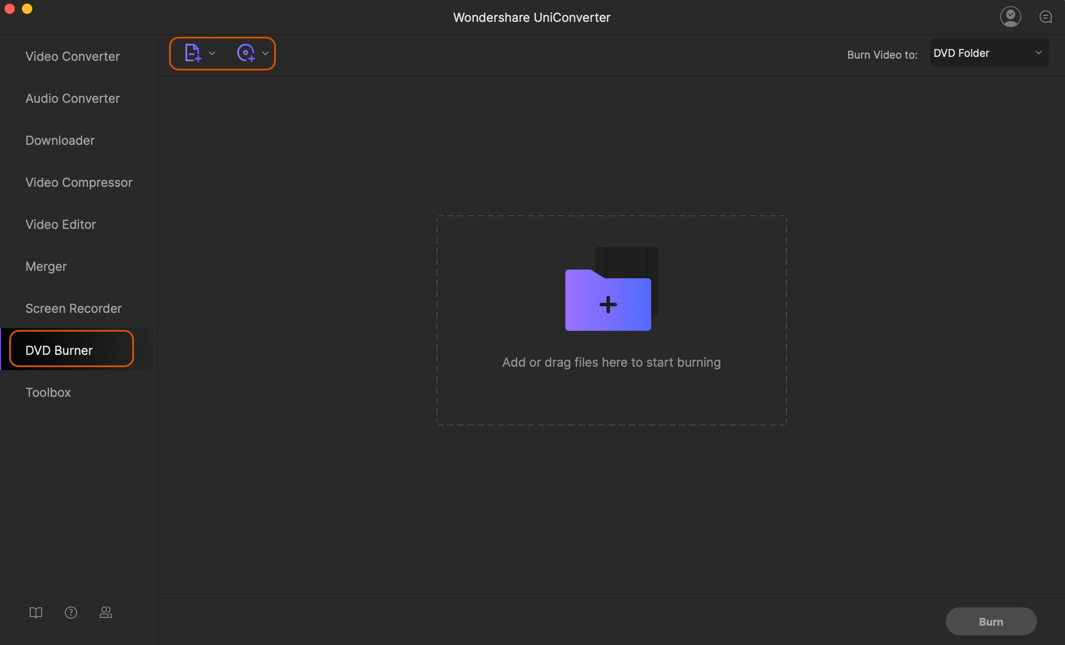
Task: Select the Video Editor menu item
Action: click(60, 224)
